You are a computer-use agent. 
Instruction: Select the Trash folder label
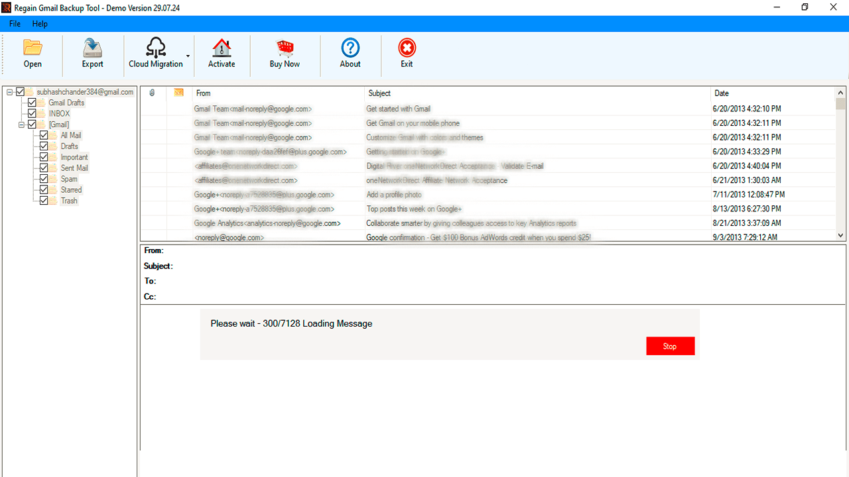[x=69, y=201]
